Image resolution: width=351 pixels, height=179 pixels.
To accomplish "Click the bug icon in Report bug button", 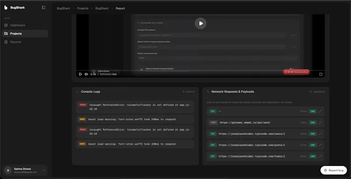I will [326, 170].
